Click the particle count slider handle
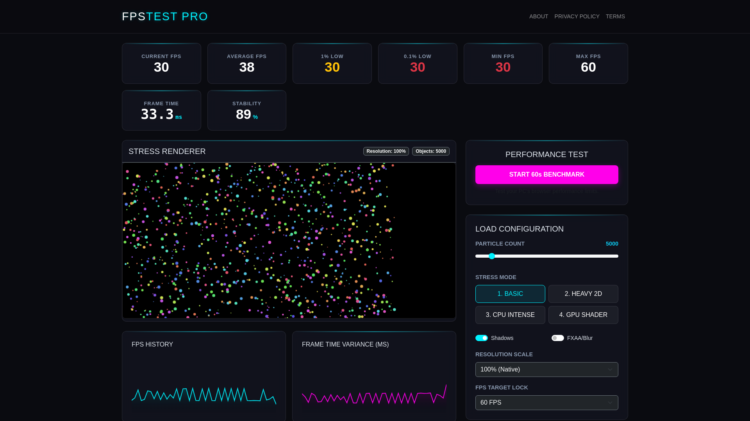 [x=492, y=256]
